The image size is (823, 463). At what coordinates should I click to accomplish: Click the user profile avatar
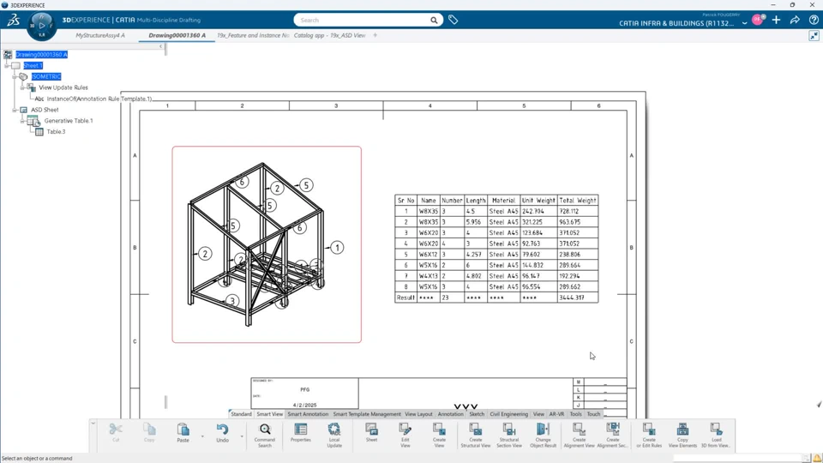758,20
